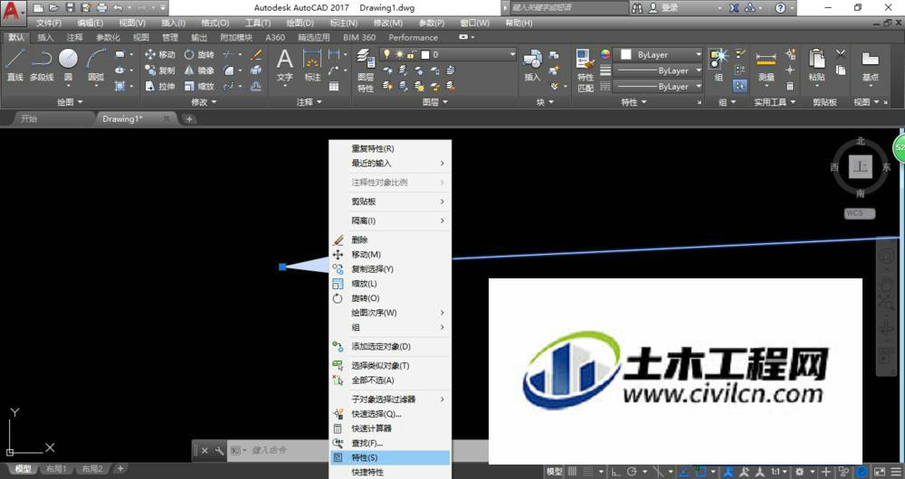Switch to 布局1 layout tab
The width and height of the screenshot is (905, 479).
click(56, 469)
